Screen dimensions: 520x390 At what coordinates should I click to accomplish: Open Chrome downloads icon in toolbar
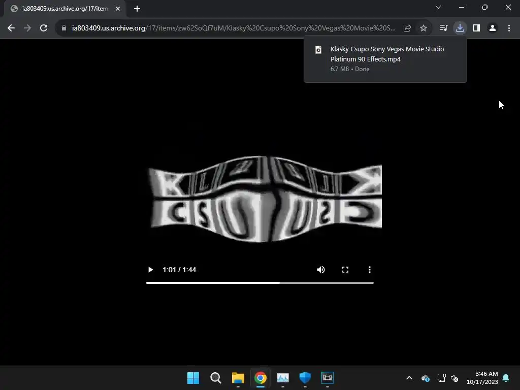(x=460, y=28)
